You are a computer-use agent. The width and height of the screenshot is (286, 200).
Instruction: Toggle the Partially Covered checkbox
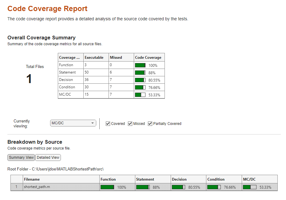pyautogui.click(x=150, y=124)
